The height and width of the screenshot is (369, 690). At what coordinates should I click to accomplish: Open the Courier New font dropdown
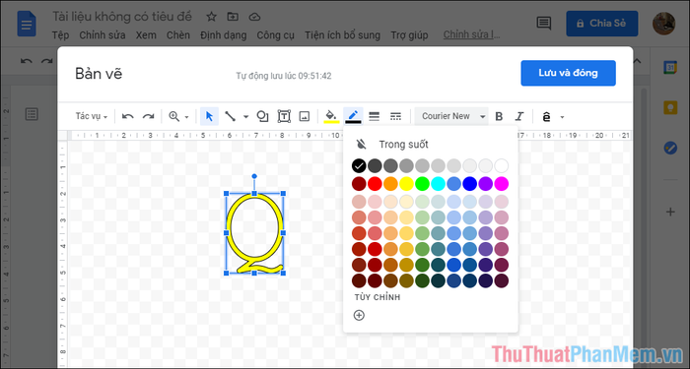(x=451, y=116)
